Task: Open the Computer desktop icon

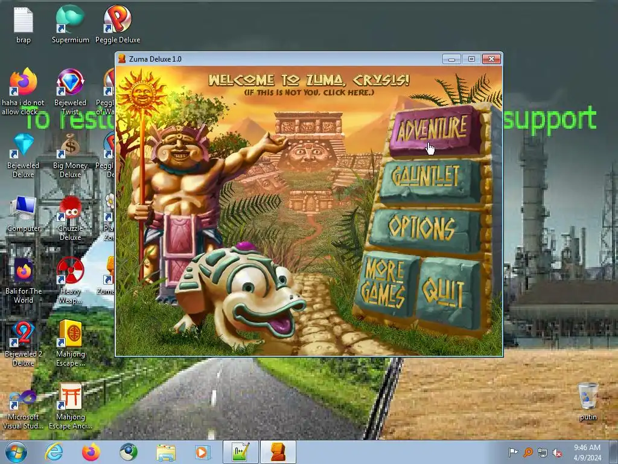Action: 24,214
